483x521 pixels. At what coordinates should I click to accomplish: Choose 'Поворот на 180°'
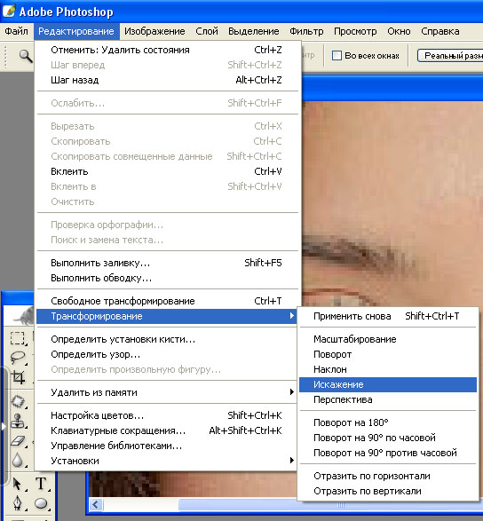coord(388,423)
